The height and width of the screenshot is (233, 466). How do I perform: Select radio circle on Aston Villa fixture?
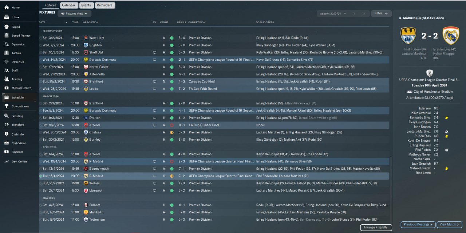coord(40,74)
